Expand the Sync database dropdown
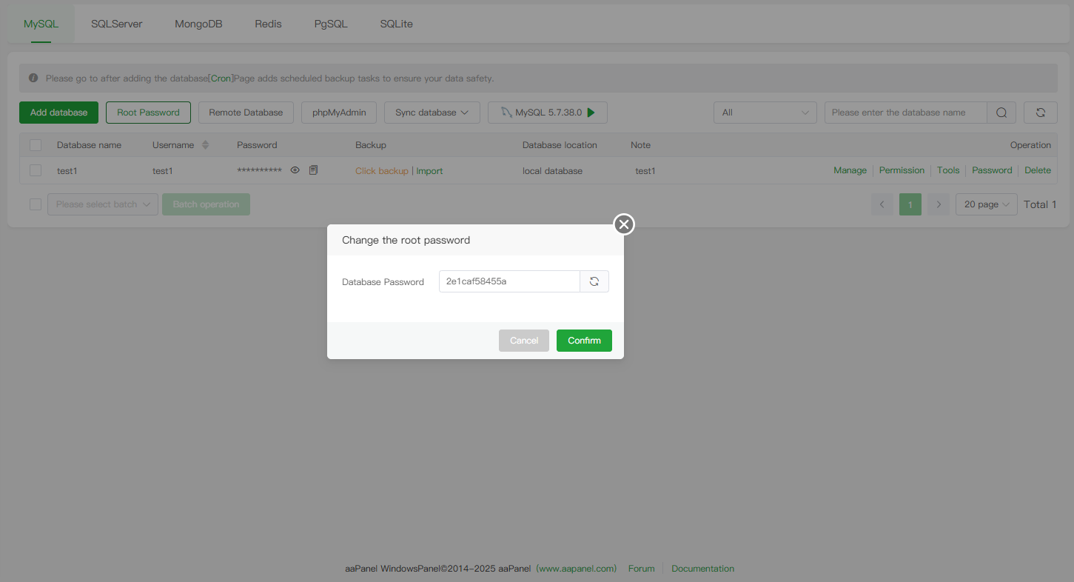The image size is (1074, 582). (x=432, y=113)
